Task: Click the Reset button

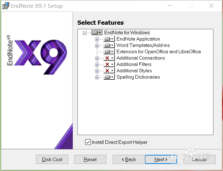Action: tap(90, 159)
